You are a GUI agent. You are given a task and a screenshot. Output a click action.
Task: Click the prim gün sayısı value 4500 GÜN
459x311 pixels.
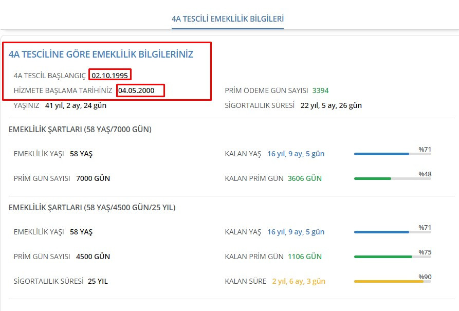tap(93, 257)
